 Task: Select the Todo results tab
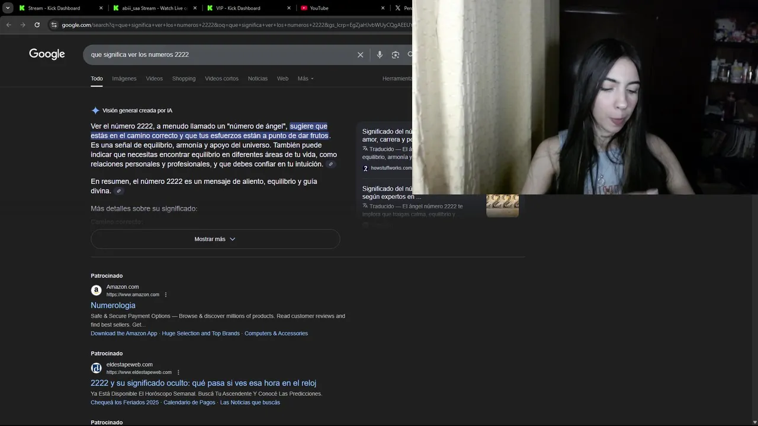pos(97,79)
